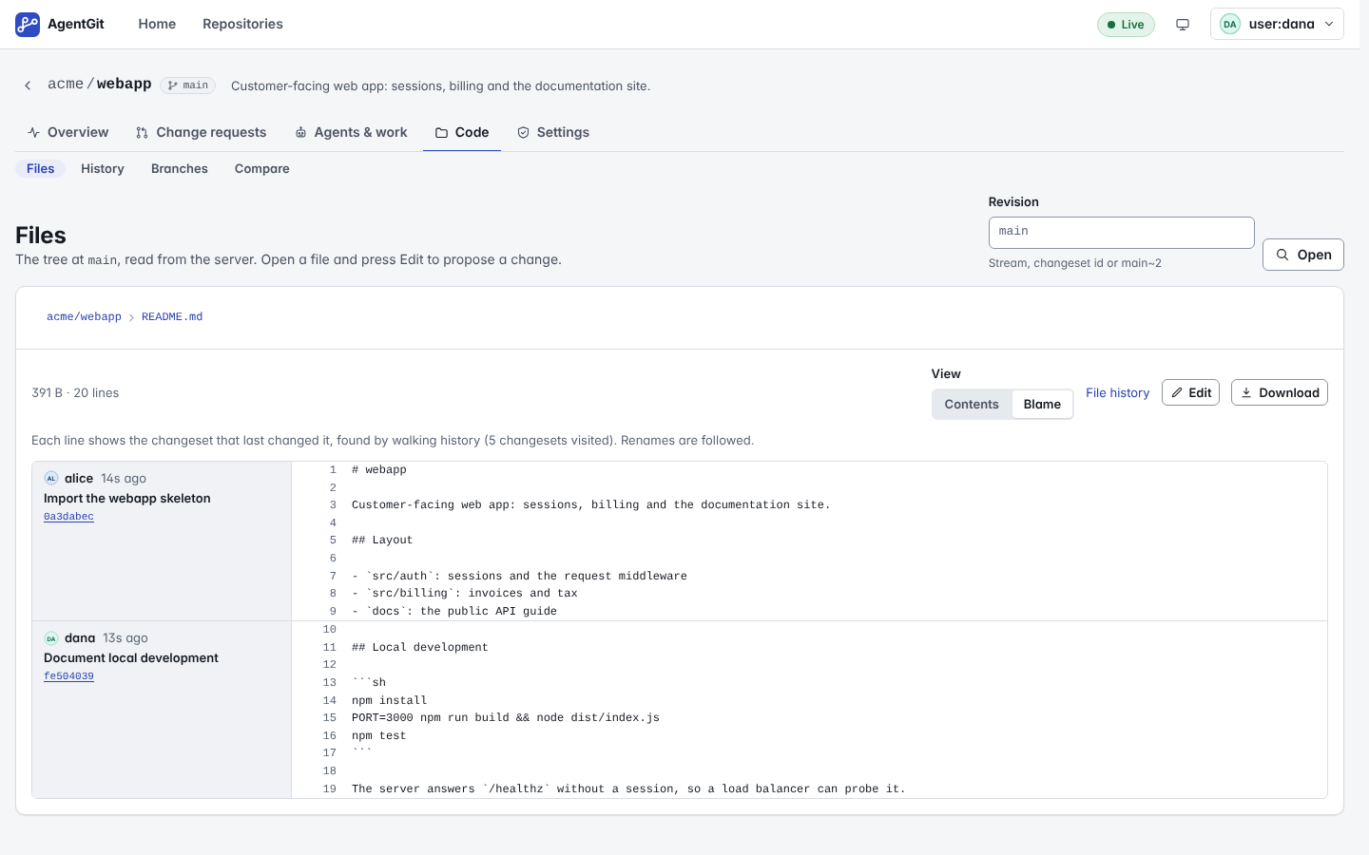Click 'Document local development' commit message
The width and height of the screenshot is (1369, 855).
pyautogui.click(x=131, y=657)
